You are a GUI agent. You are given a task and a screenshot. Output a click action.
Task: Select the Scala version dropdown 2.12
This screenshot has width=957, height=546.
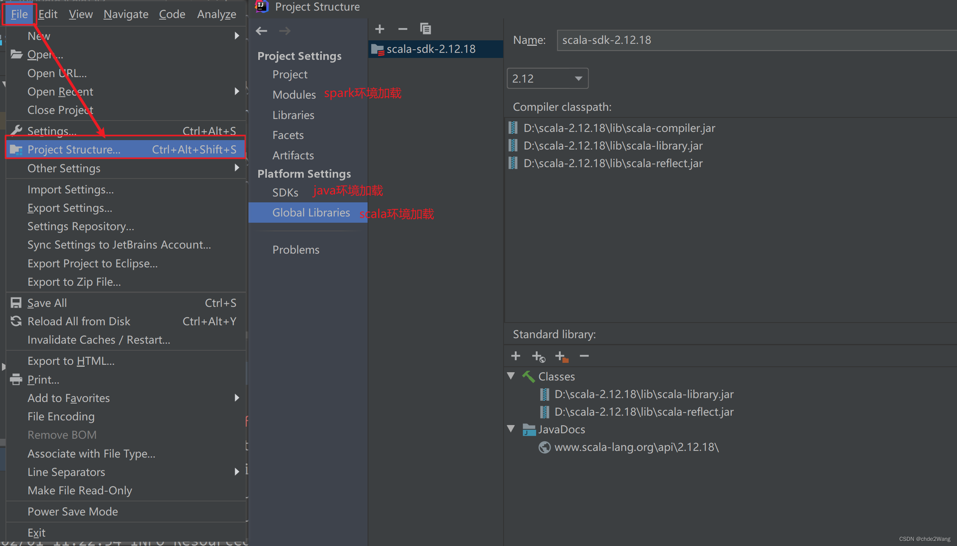[547, 79]
